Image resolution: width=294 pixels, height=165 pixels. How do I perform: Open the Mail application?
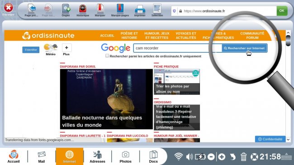click(x=42, y=156)
